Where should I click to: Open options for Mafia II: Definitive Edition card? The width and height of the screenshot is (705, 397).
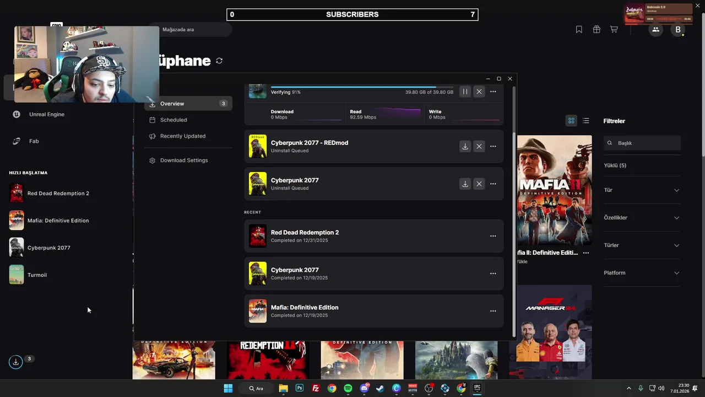[x=586, y=253]
